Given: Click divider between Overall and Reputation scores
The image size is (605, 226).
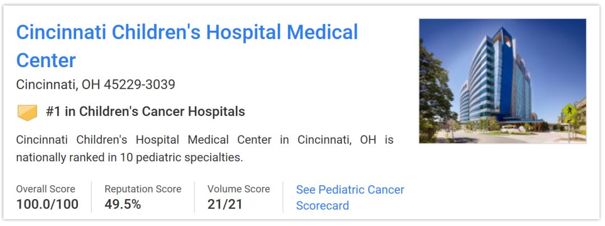Looking at the screenshot, I should [x=91, y=197].
